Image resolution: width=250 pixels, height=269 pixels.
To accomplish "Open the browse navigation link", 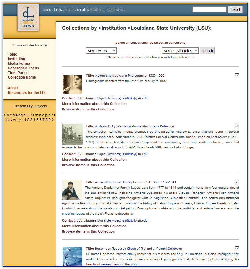I will 60,10.
